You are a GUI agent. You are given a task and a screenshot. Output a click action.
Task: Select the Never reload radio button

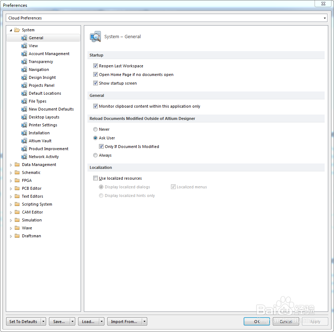pyautogui.click(x=95, y=129)
